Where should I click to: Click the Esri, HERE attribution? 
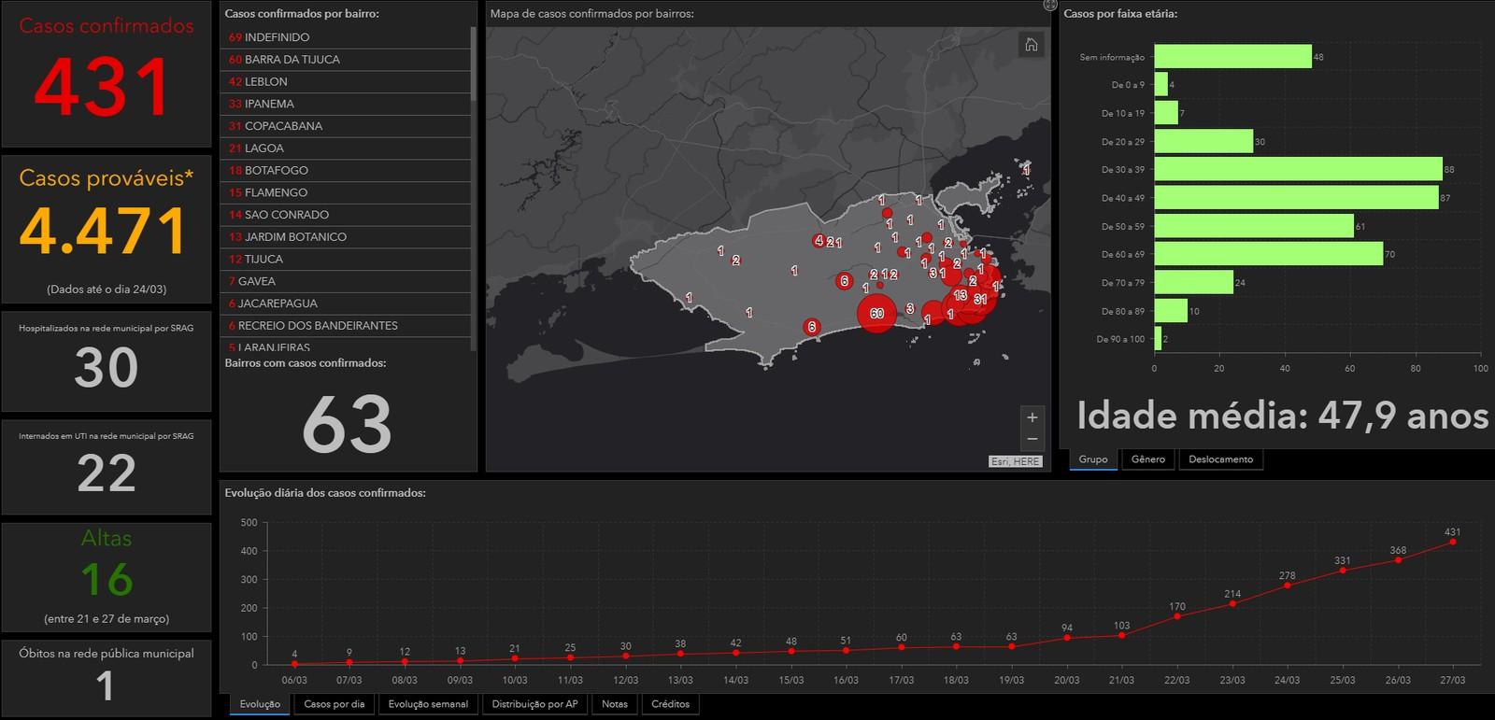(1015, 461)
